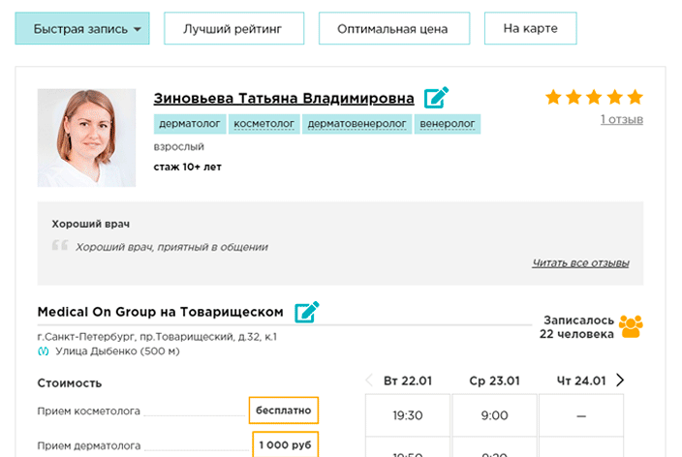Viewport: 682px width, 457px height.
Task: Open Зиновьева Татьяна Владимировна profile link
Action: [x=284, y=99]
